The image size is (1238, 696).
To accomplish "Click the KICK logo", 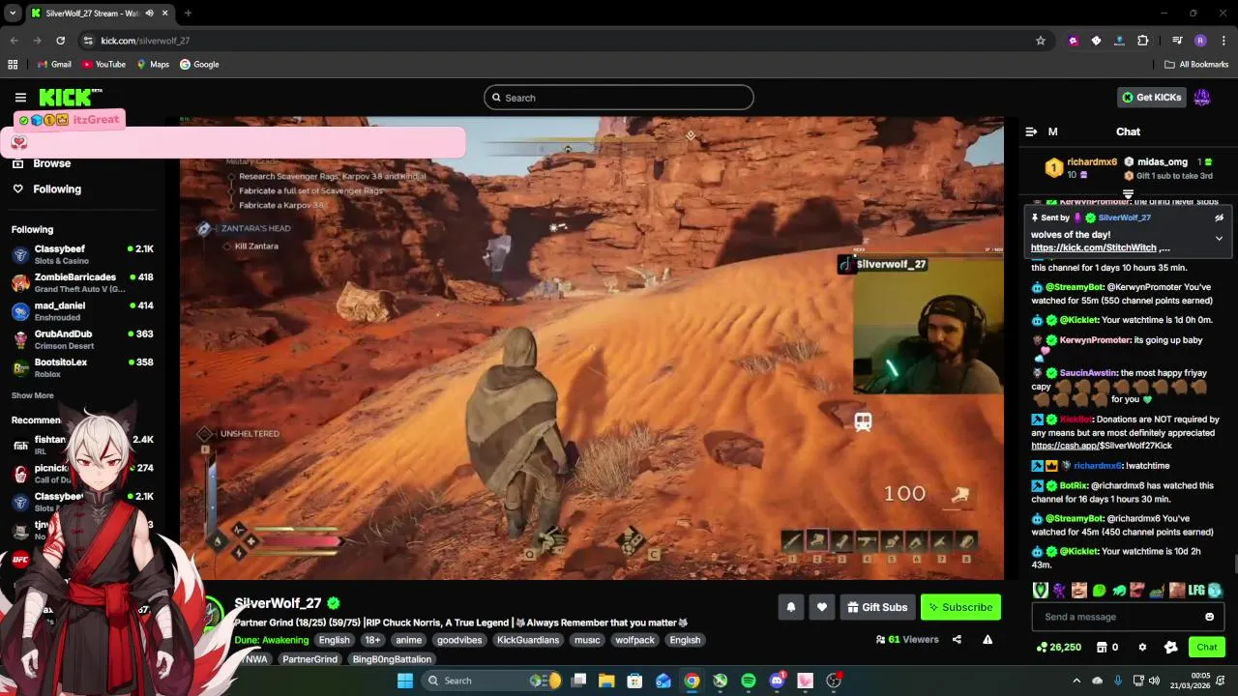I will (70, 98).
